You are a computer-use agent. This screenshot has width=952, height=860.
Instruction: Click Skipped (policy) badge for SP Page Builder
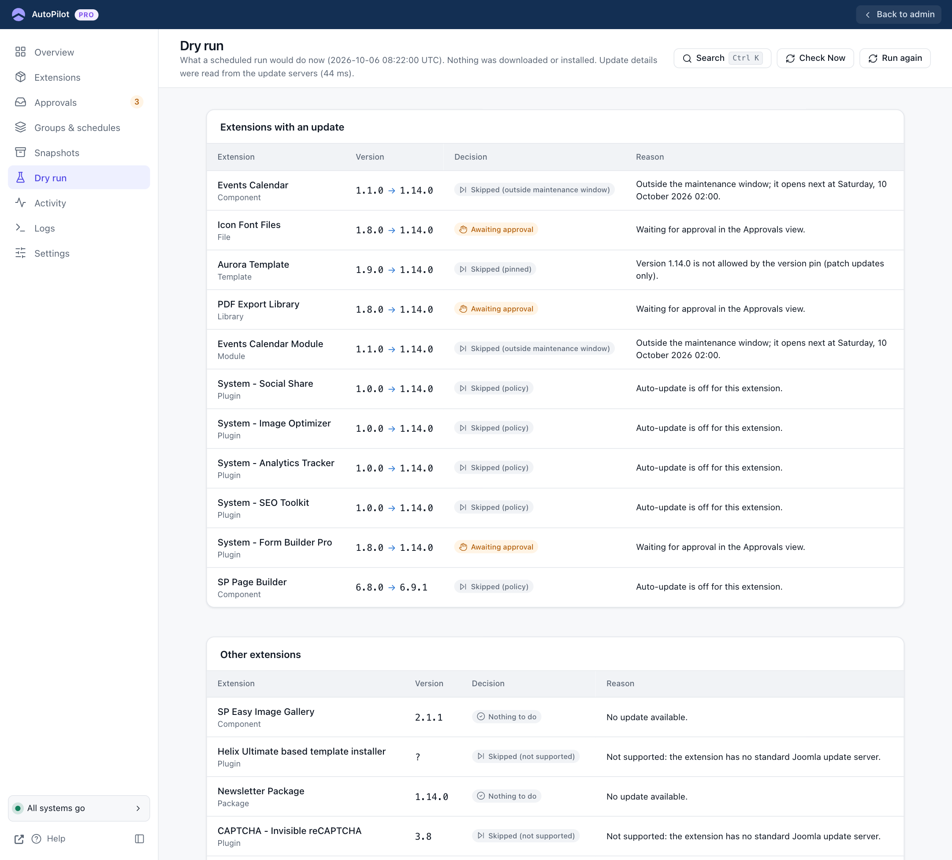[494, 587]
